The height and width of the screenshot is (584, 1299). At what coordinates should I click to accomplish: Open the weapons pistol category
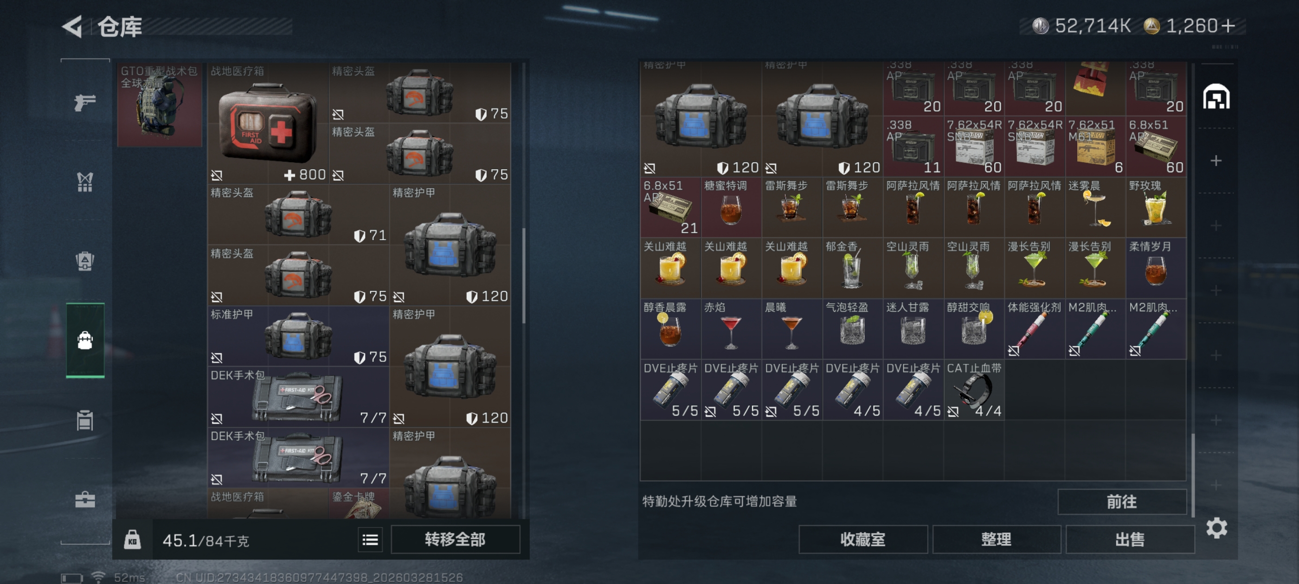85,102
